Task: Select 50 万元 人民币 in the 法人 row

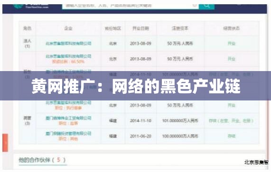Action: (x=180, y=44)
